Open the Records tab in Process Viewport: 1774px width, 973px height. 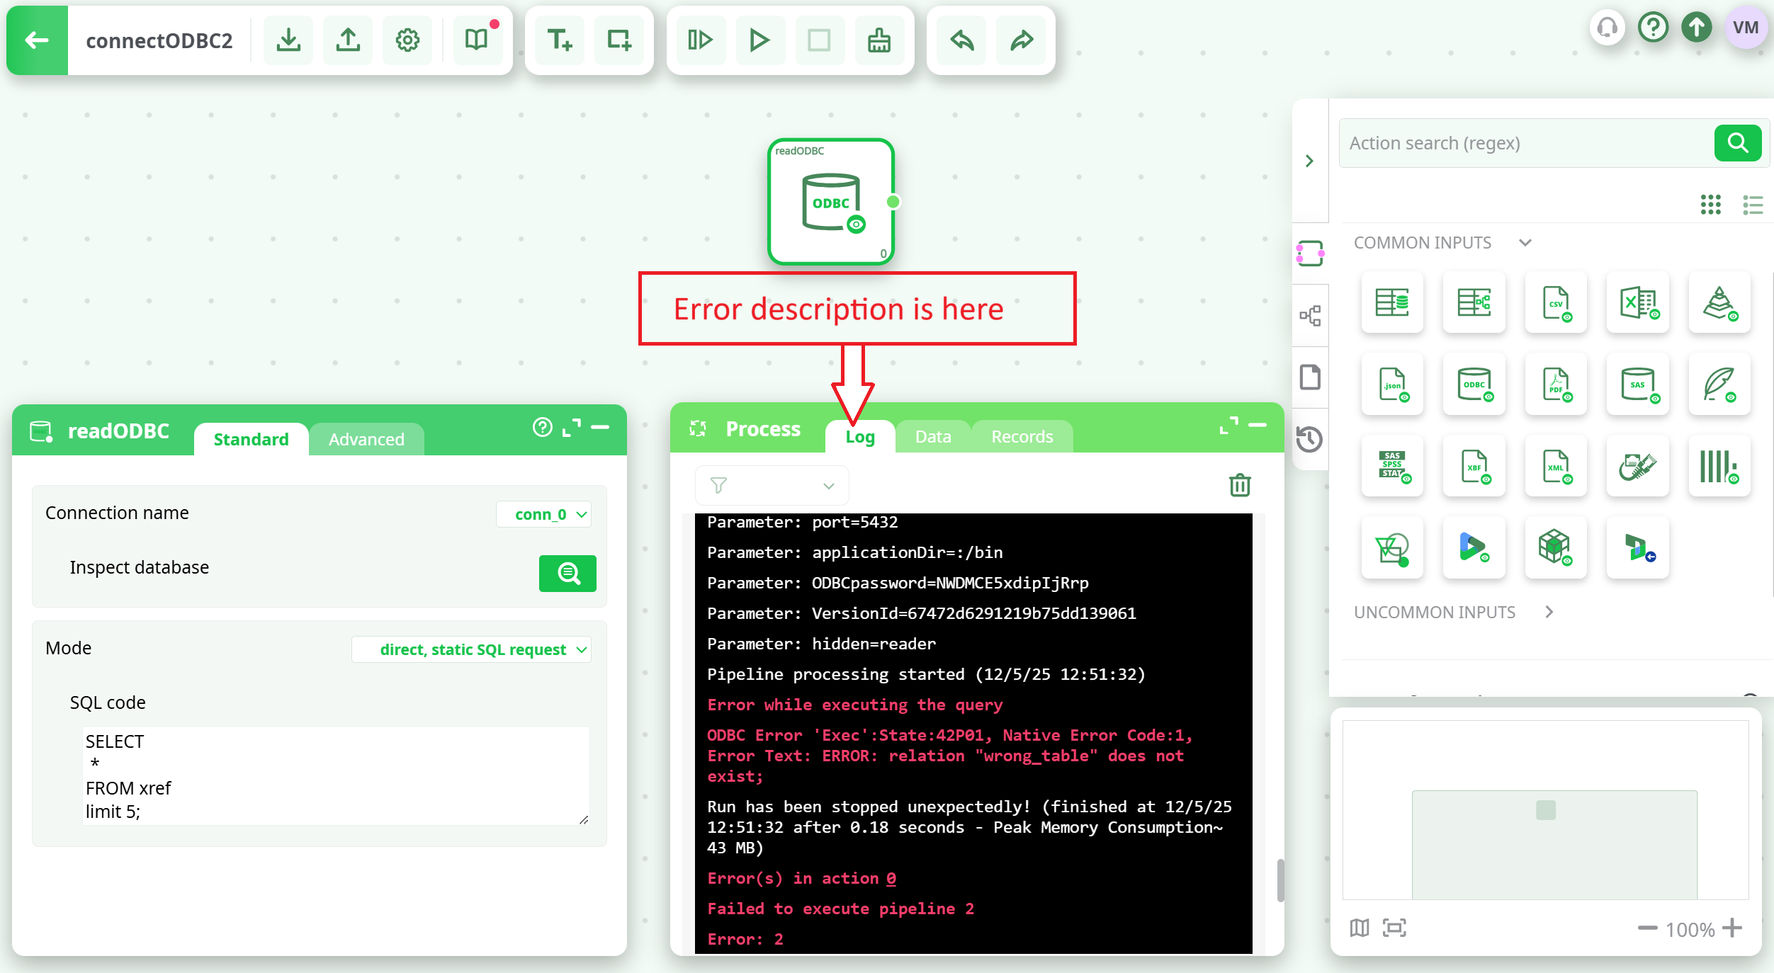[1022, 436]
